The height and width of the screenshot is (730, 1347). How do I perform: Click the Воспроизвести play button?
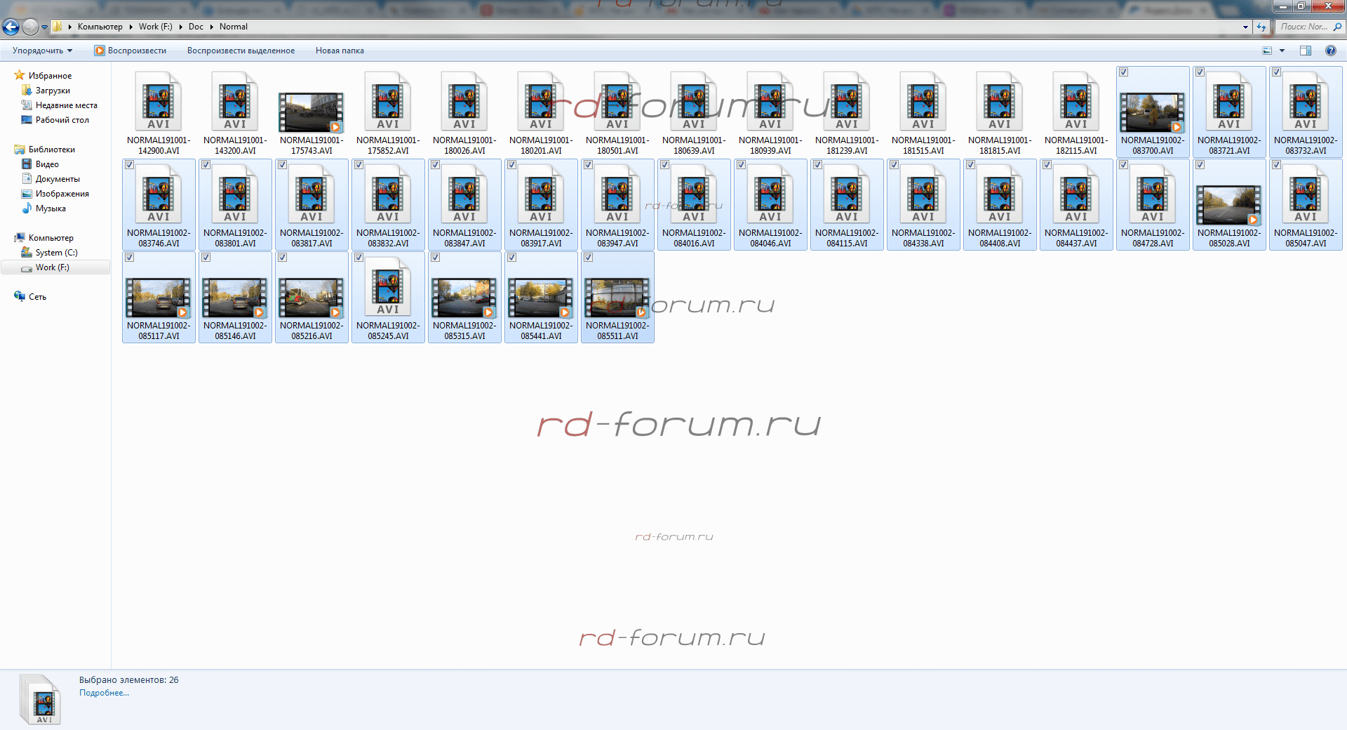point(130,51)
